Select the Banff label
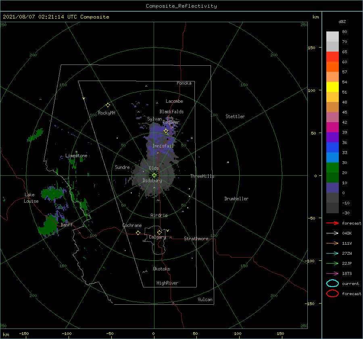363x339 pixels. [x=67, y=225]
